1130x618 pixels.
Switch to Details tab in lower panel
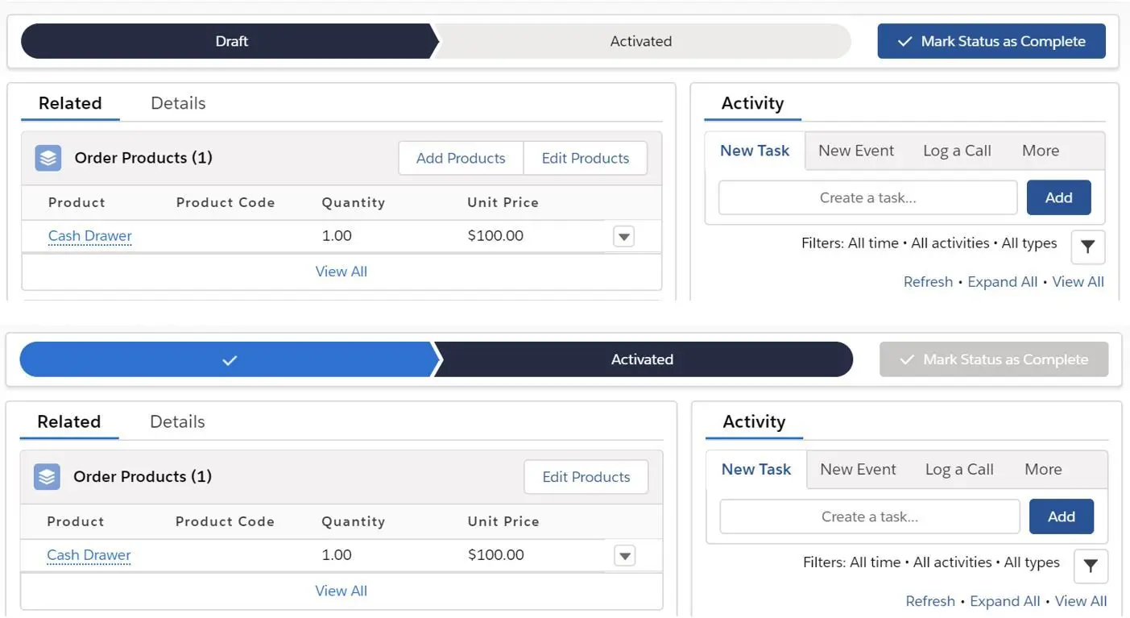(x=177, y=421)
